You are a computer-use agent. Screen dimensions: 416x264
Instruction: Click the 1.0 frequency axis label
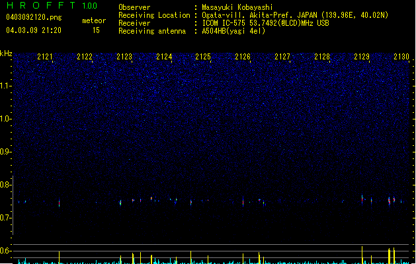coord(6,119)
